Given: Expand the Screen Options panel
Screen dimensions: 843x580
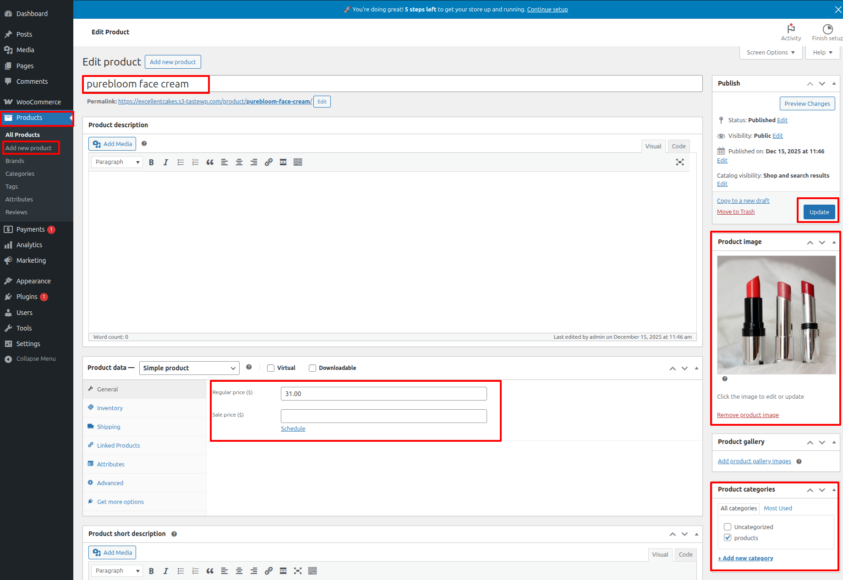Looking at the screenshot, I should pos(771,53).
